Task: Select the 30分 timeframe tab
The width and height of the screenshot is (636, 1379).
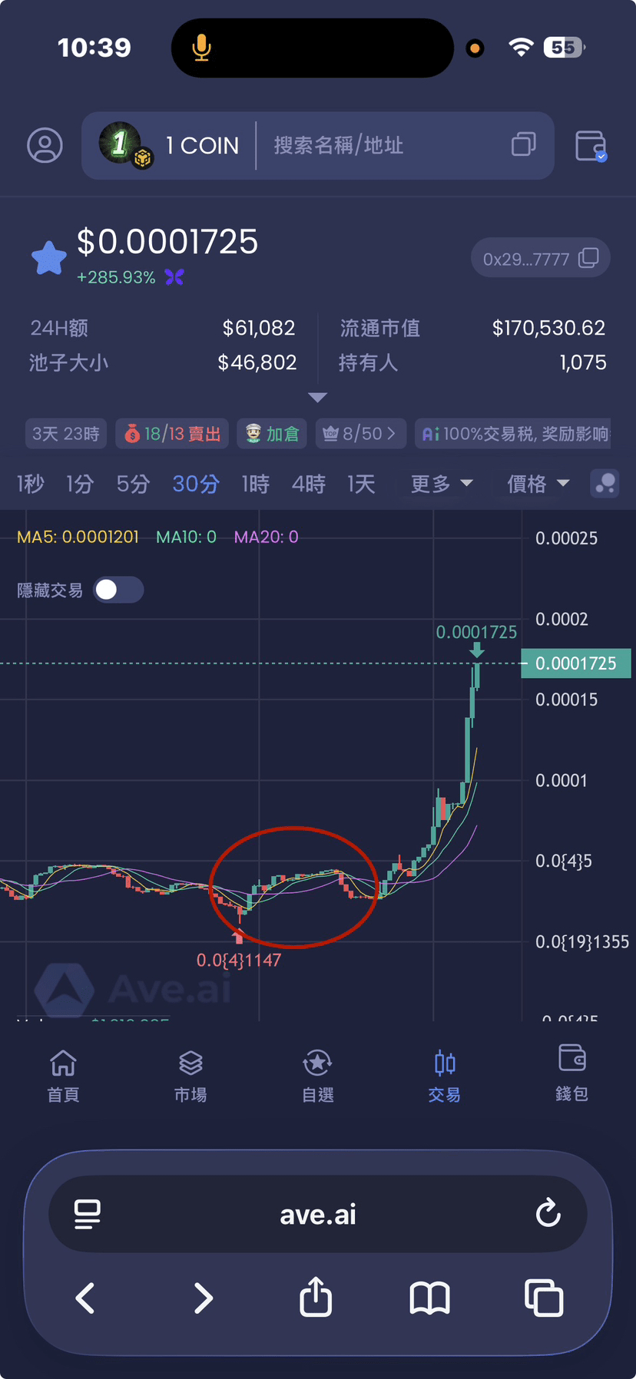Action: (196, 484)
